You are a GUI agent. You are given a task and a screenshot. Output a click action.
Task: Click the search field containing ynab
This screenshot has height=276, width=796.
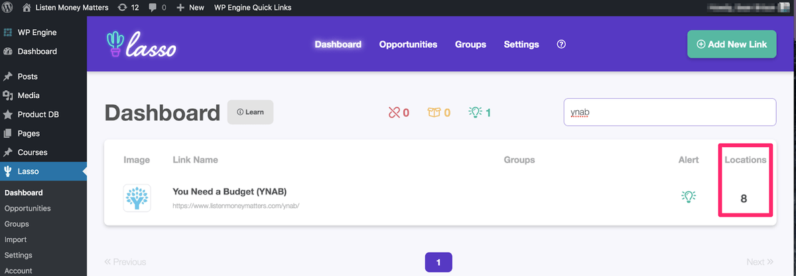669,112
